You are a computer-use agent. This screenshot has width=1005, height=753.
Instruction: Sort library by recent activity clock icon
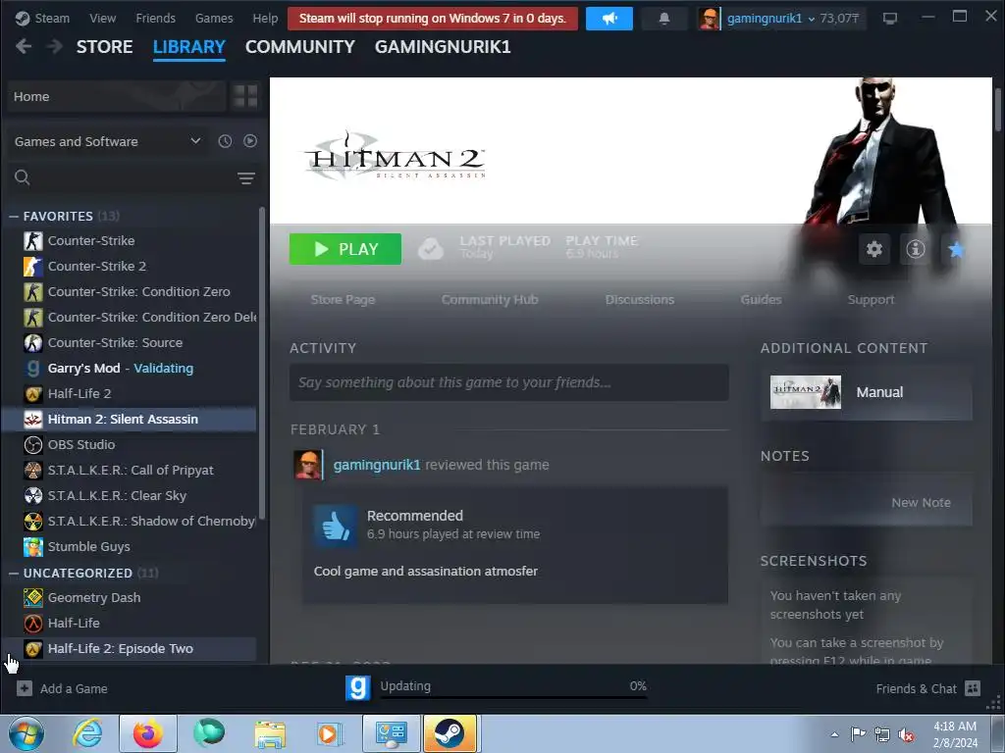click(x=225, y=141)
